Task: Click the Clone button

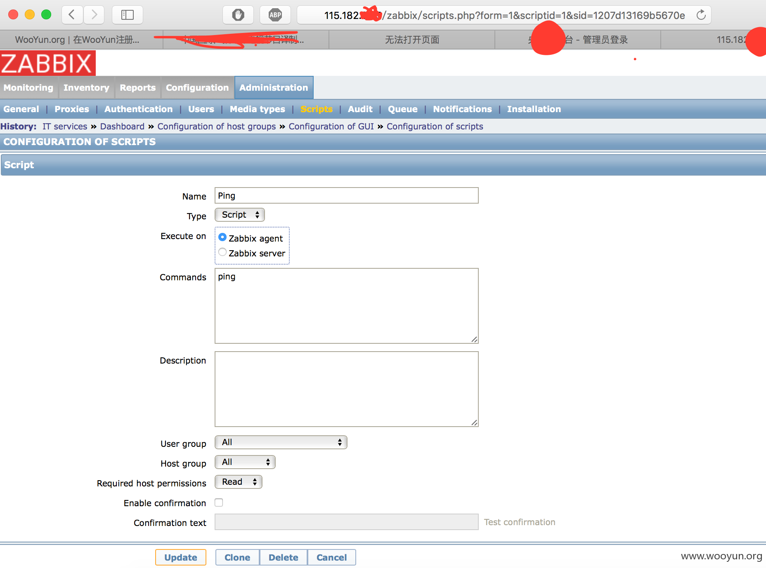Action: click(237, 557)
